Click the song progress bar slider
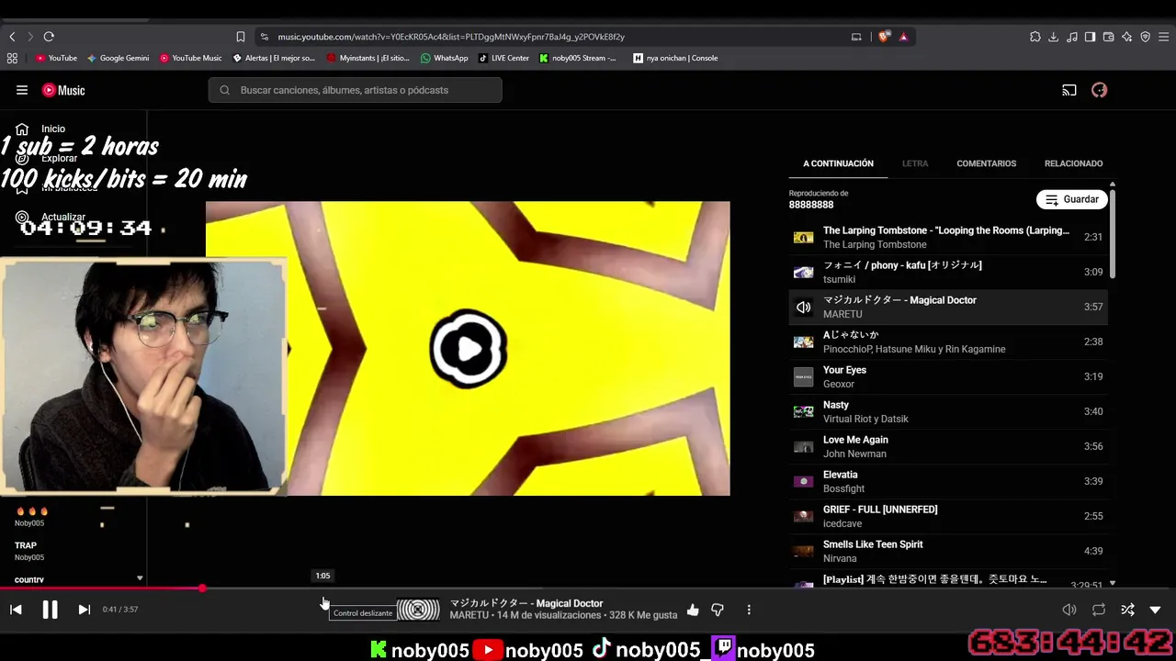Viewport: 1176px width, 661px height. tap(588, 588)
